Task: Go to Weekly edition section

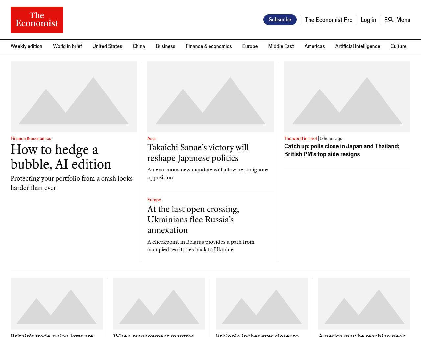Action: (26, 46)
